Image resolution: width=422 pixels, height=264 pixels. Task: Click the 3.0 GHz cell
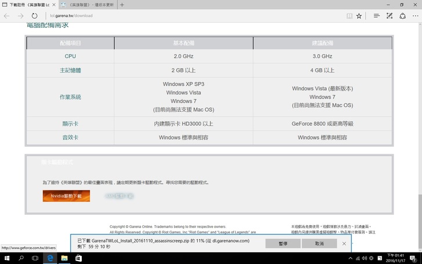[322, 56]
